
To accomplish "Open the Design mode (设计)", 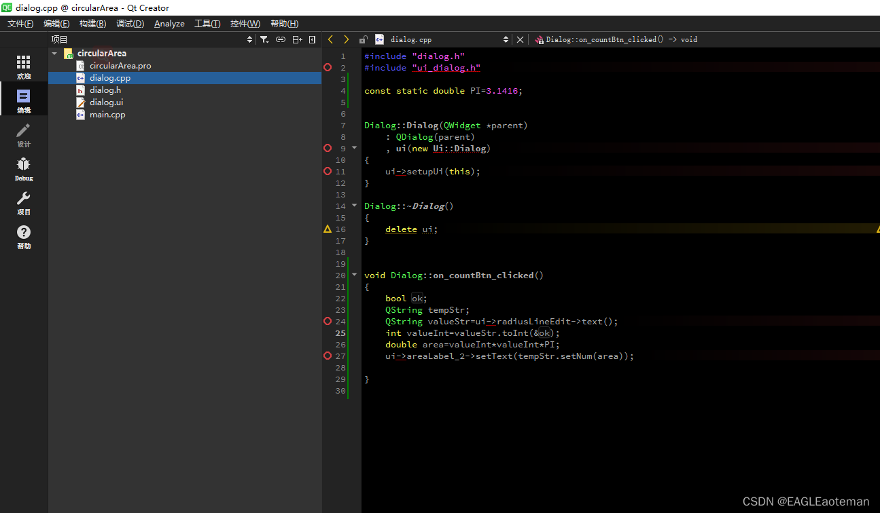I will pyautogui.click(x=24, y=134).
